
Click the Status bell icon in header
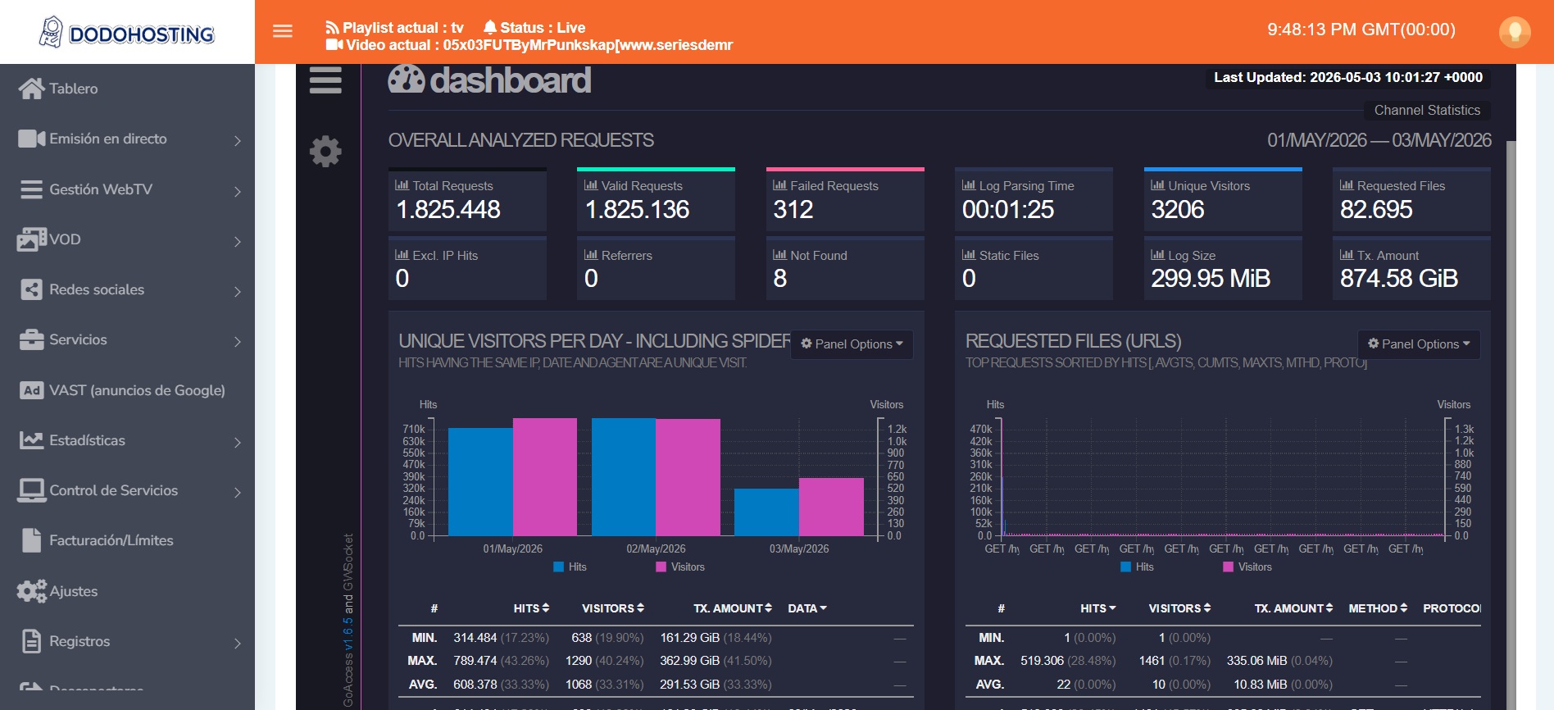pyautogui.click(x=490, y=28)
